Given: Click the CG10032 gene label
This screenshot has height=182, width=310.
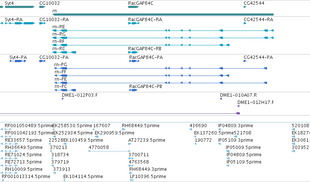Looking at the screenshot, I should [x=50, y=3].
